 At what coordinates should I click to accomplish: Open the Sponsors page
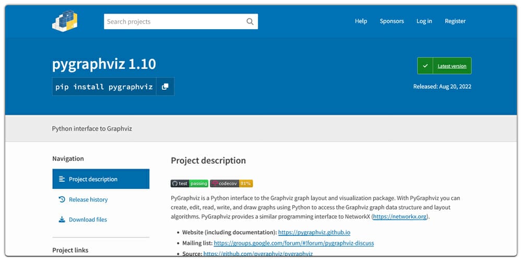[x=391, y=21]
